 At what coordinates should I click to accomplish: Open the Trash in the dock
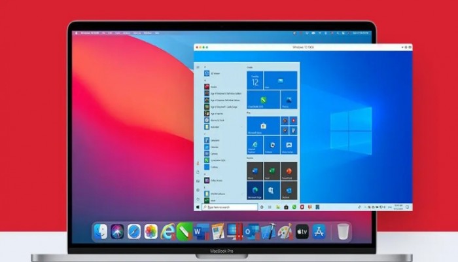[342, 231]
